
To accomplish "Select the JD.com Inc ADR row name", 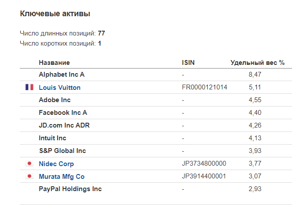I will (64, 125).
